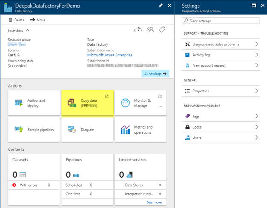
Task: Click the Linked services server icon
Action: pos(130,175)
